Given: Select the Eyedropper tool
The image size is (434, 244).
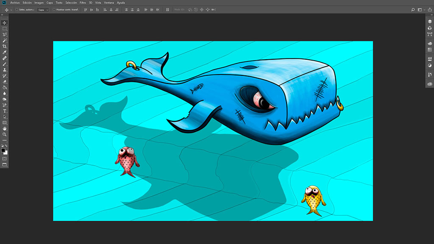Looking at the screenshot, I should point(5,52).
